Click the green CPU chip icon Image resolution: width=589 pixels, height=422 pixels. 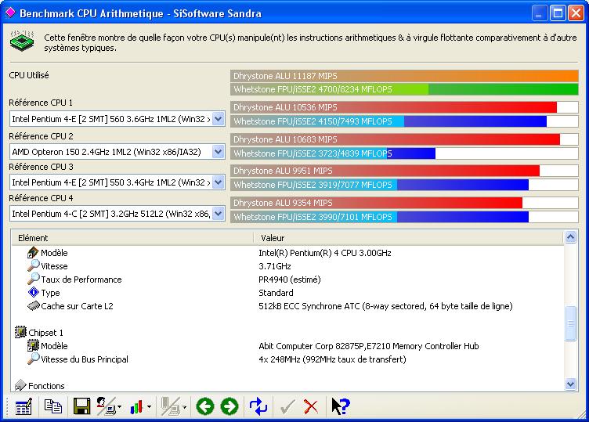(x=22, y=41)
